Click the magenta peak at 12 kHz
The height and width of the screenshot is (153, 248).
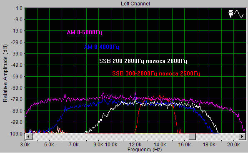tap(135, 94)
